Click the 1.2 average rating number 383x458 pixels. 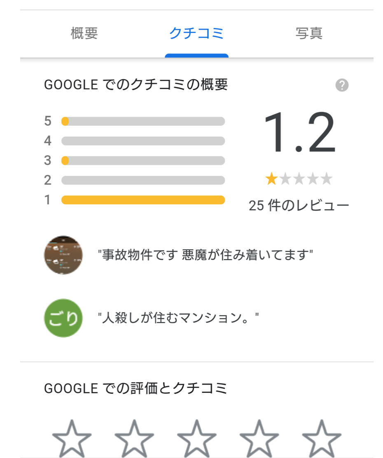[299, 132]
